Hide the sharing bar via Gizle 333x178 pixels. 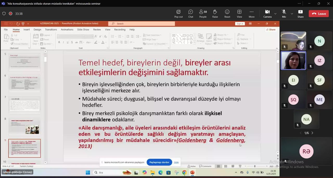tap(176, 162)
